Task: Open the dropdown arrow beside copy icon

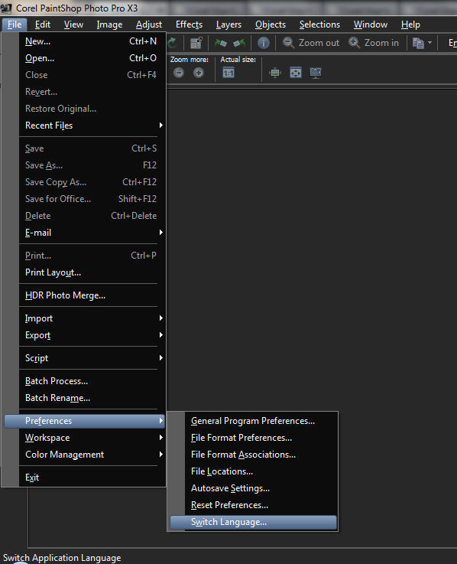Action: (x=429, y=43)
